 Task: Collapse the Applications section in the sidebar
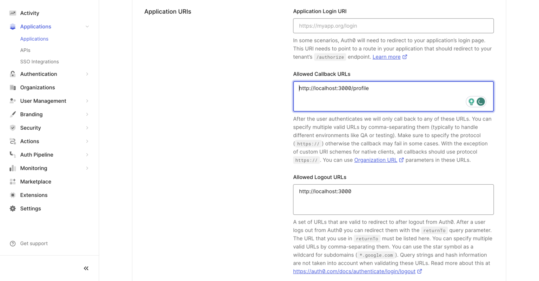pyautogui.click(x=87, y=26)
